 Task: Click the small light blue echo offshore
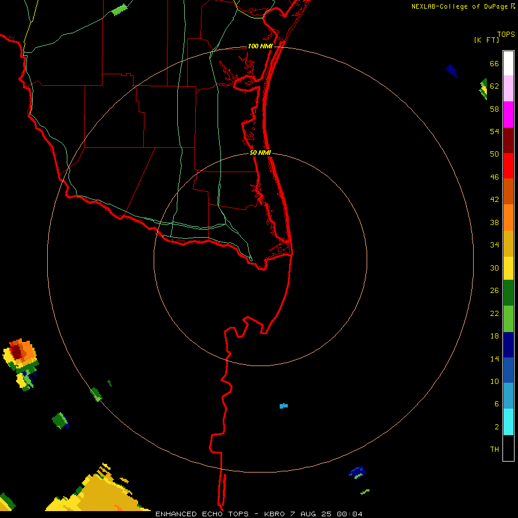283,406
